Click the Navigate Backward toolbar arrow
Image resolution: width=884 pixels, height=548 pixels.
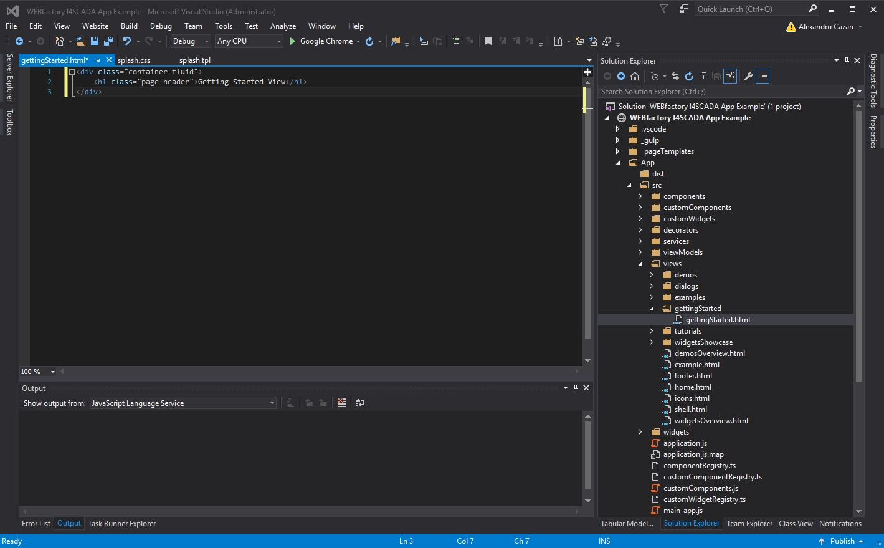[x=19, y=41]
